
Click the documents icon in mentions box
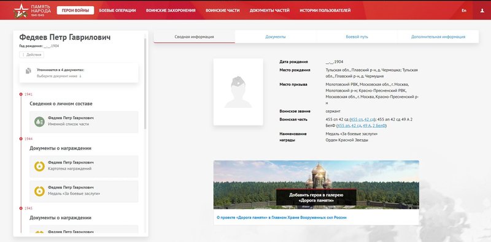[x=28, y=71]
